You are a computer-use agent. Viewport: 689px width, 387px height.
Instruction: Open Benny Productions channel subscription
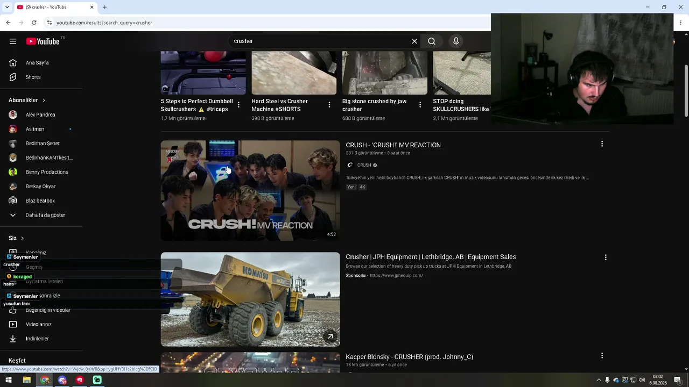[47, 172]
